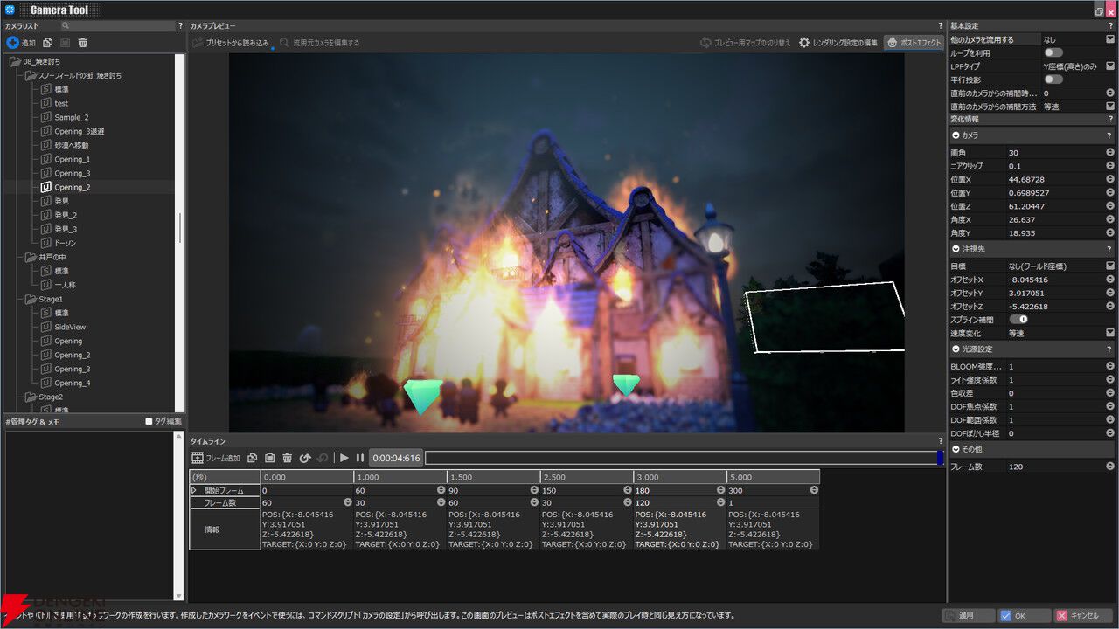Click the ポストエフェクト post effect button
1119x629 pixels.
[914, 42]
